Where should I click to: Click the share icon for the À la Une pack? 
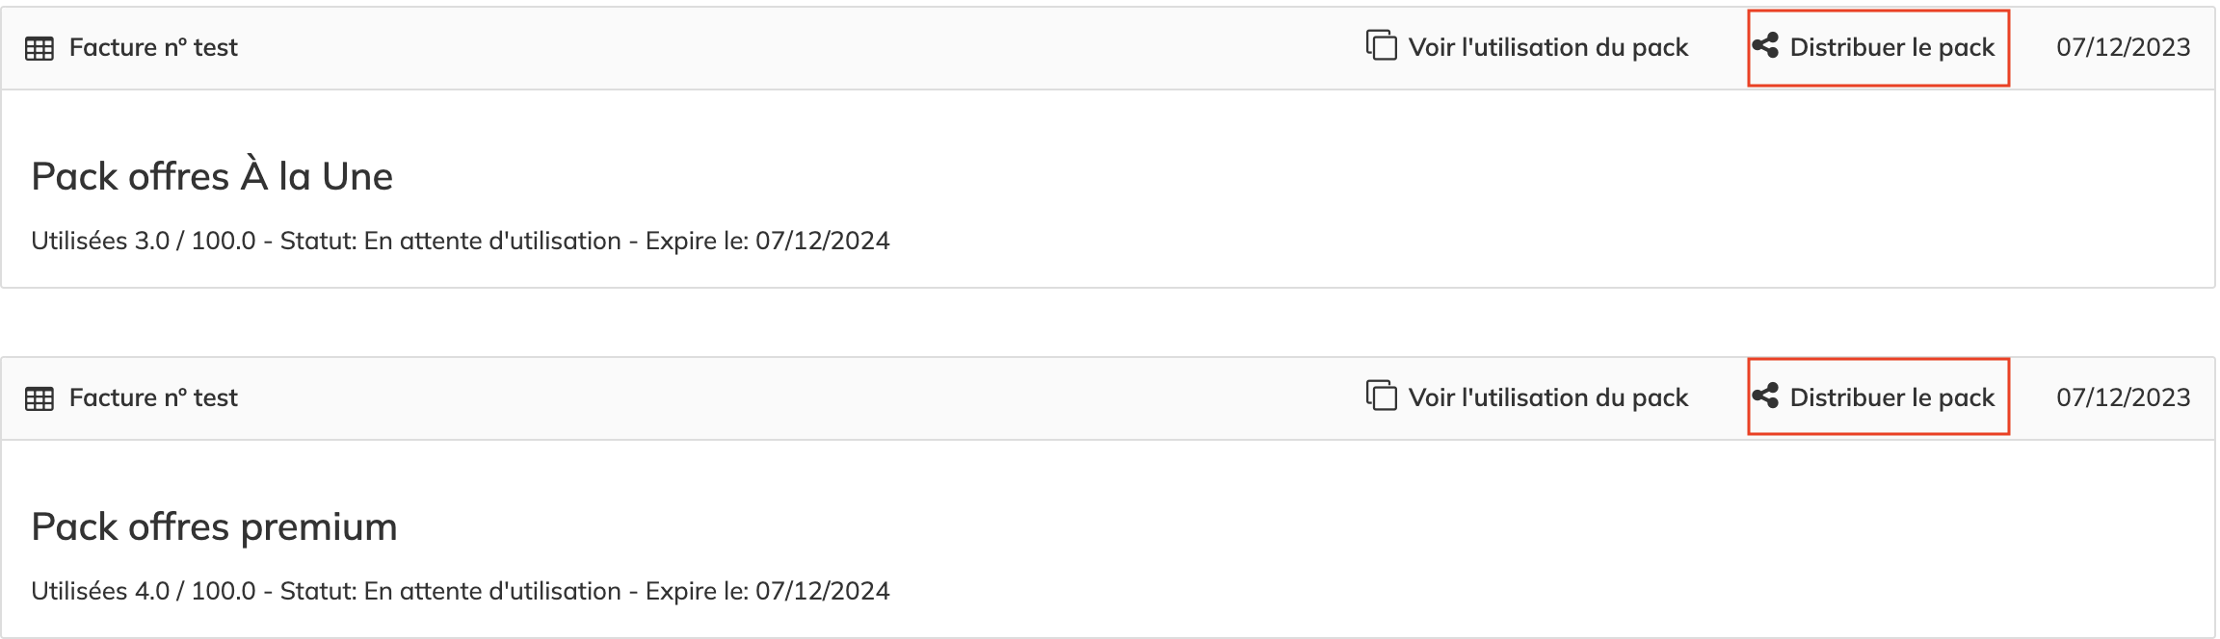1765,45
